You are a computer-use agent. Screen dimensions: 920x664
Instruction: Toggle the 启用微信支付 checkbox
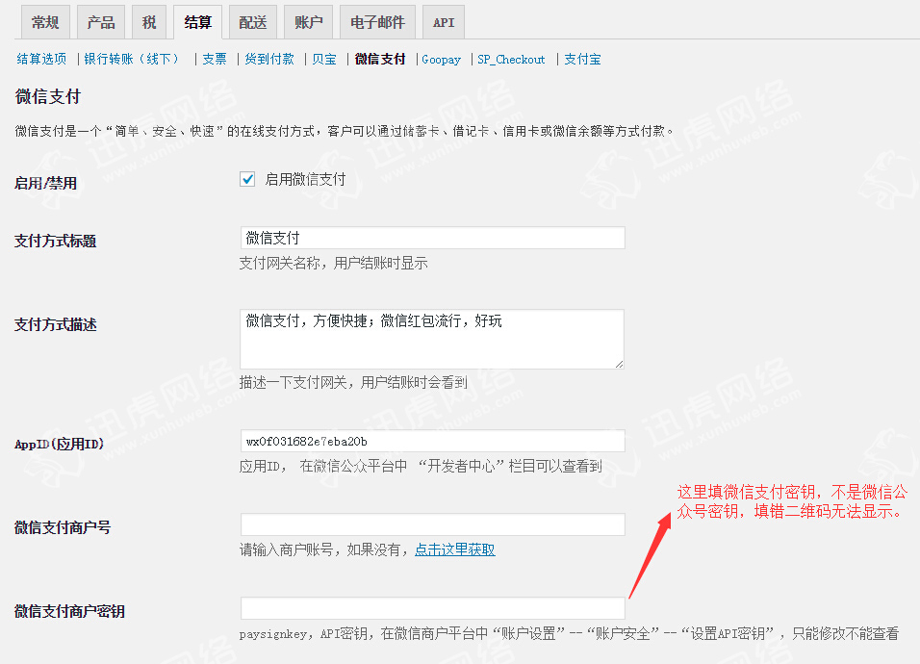(x=247, y=179)
